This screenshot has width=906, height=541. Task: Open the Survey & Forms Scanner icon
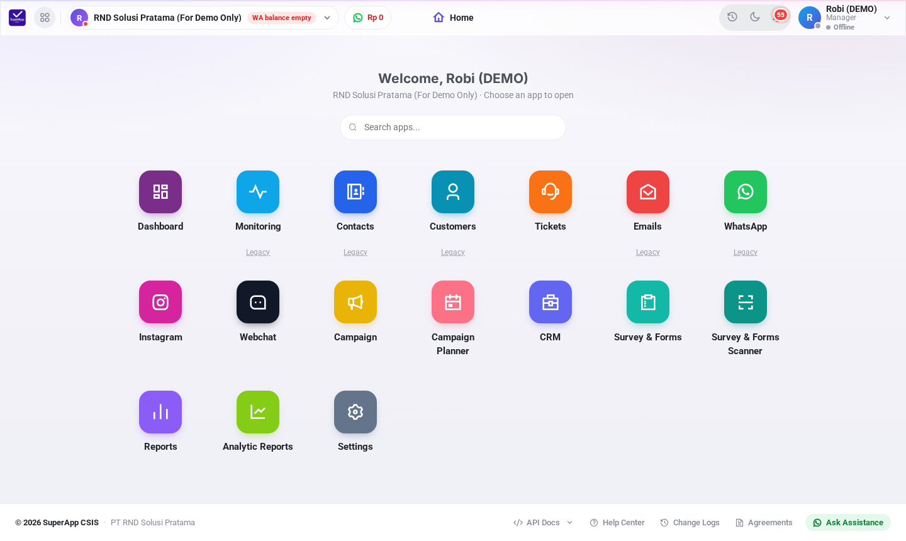(x=746, y=302)
